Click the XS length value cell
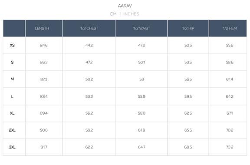Screen dimensions: 250x165 tap(44, 45)
